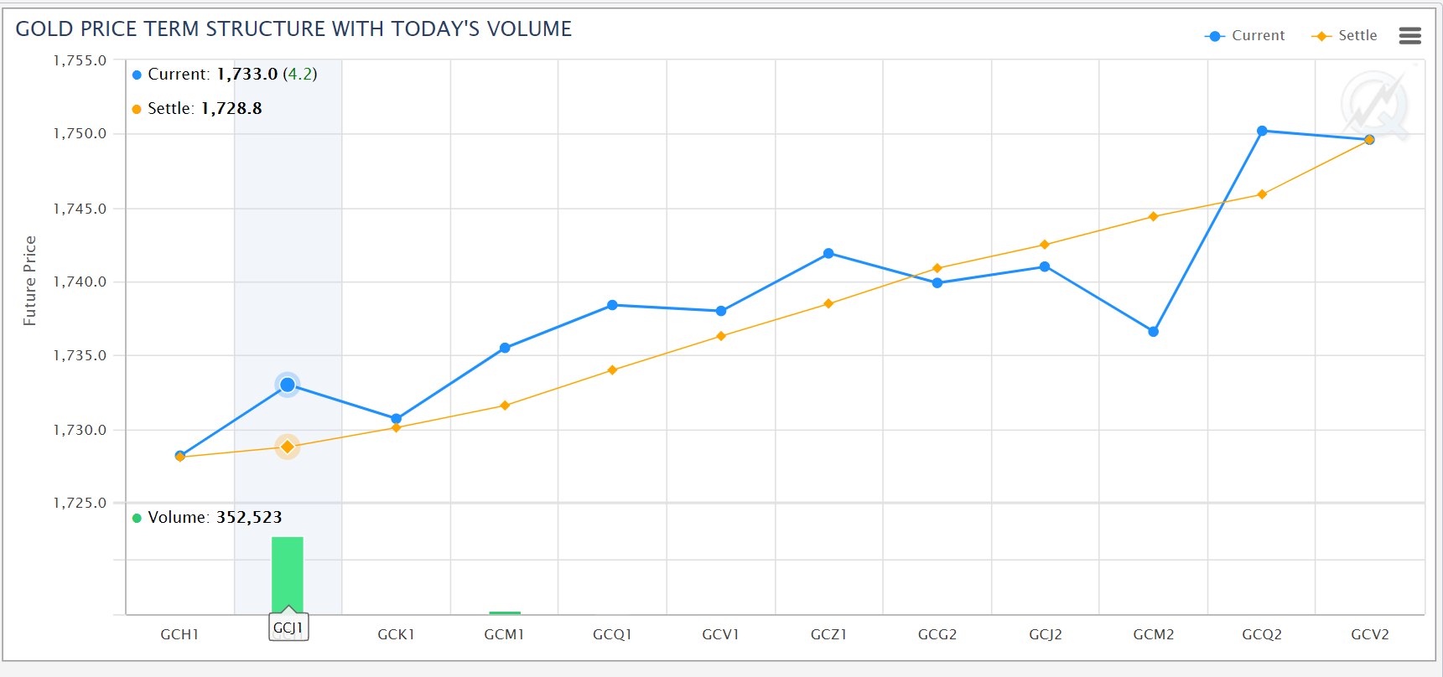
Task: Select the Current data point at GCK1
Action: coord(397,418)
